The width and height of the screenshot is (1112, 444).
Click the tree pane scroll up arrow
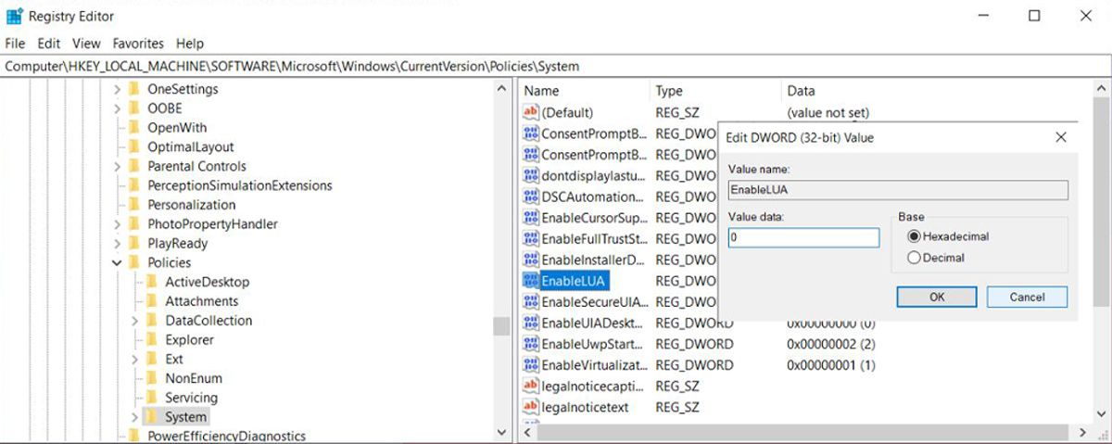(x=501, y=89)
